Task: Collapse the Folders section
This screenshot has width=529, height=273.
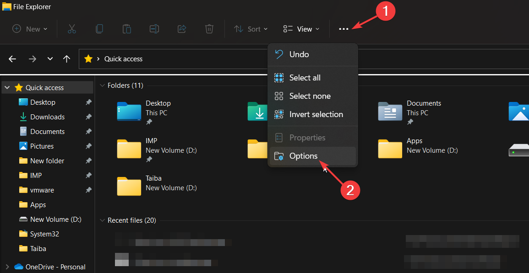Action: (x=102, y=85)
